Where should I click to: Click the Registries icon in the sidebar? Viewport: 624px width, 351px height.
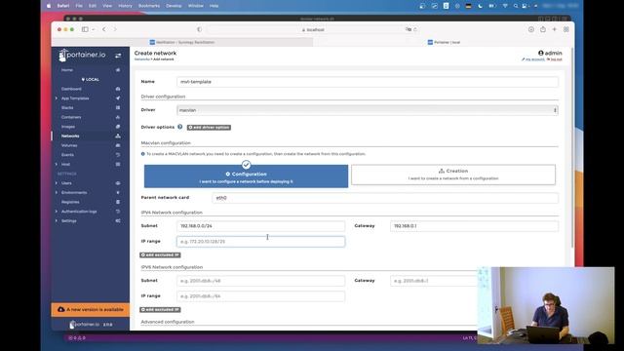coord(118,202)
